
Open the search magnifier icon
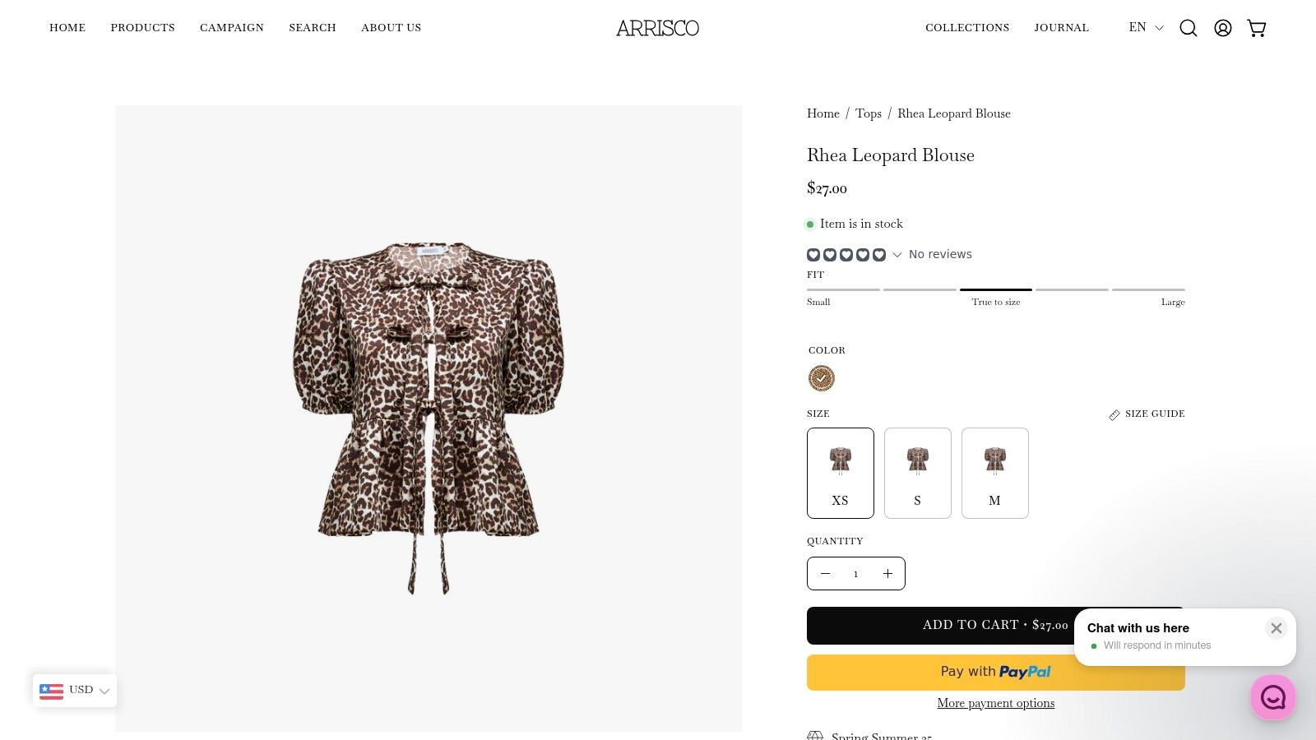1188,27
